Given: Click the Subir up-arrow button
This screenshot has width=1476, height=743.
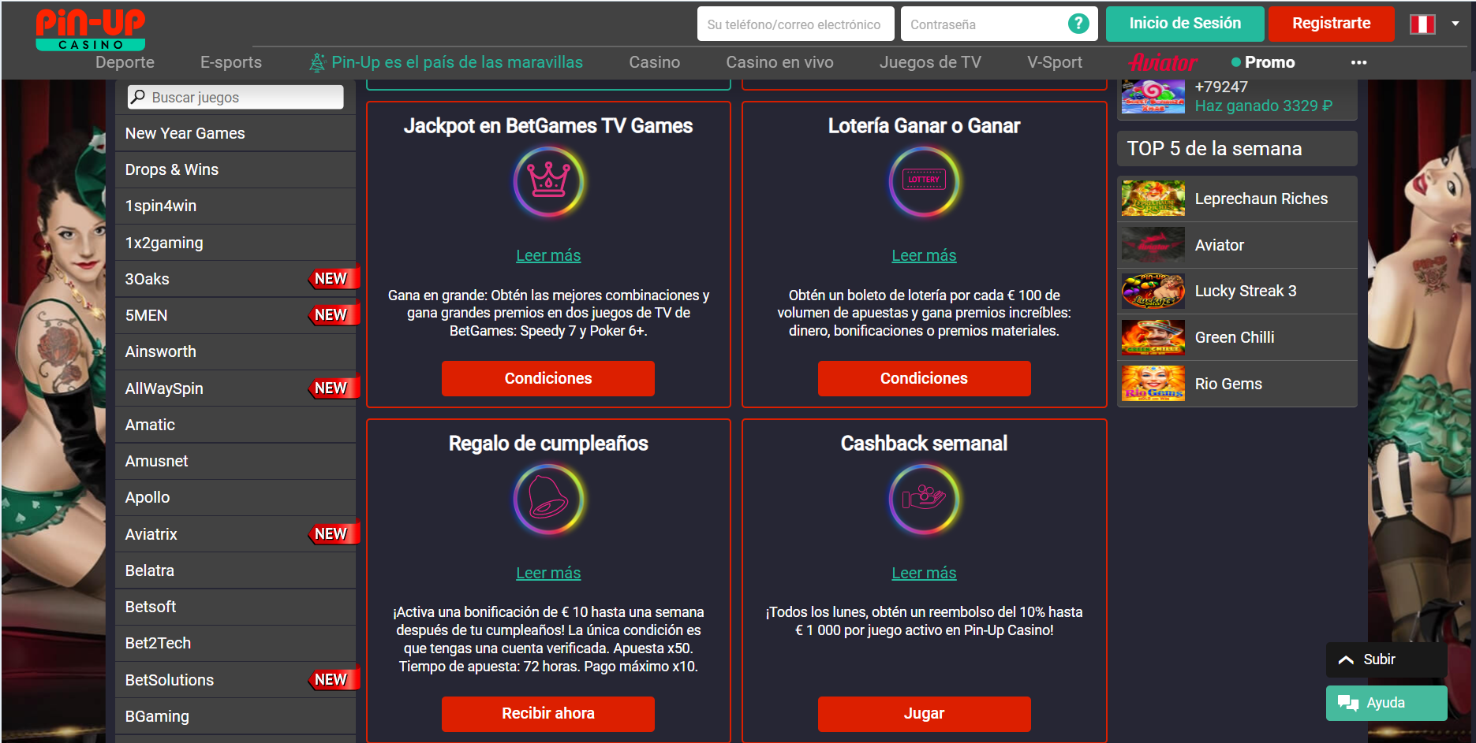Looking at the screenshot, I should coord(1386,659).
